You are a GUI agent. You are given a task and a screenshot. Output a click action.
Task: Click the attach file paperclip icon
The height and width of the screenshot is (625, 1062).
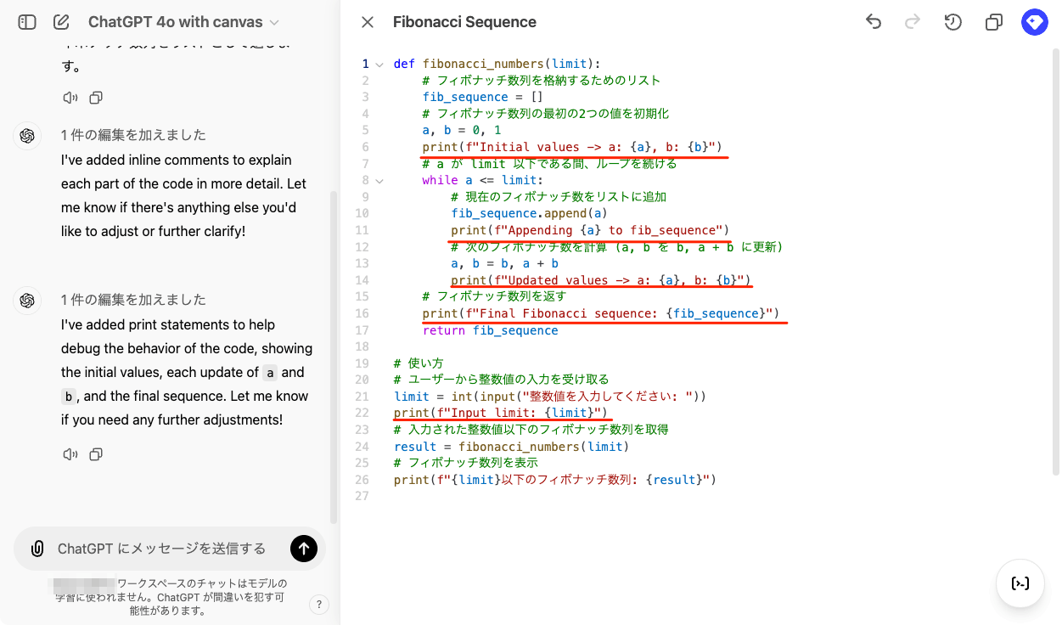point(37,549)
